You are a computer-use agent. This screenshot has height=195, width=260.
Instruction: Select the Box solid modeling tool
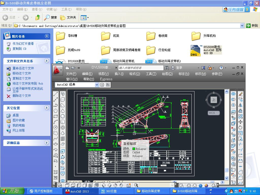63,100
